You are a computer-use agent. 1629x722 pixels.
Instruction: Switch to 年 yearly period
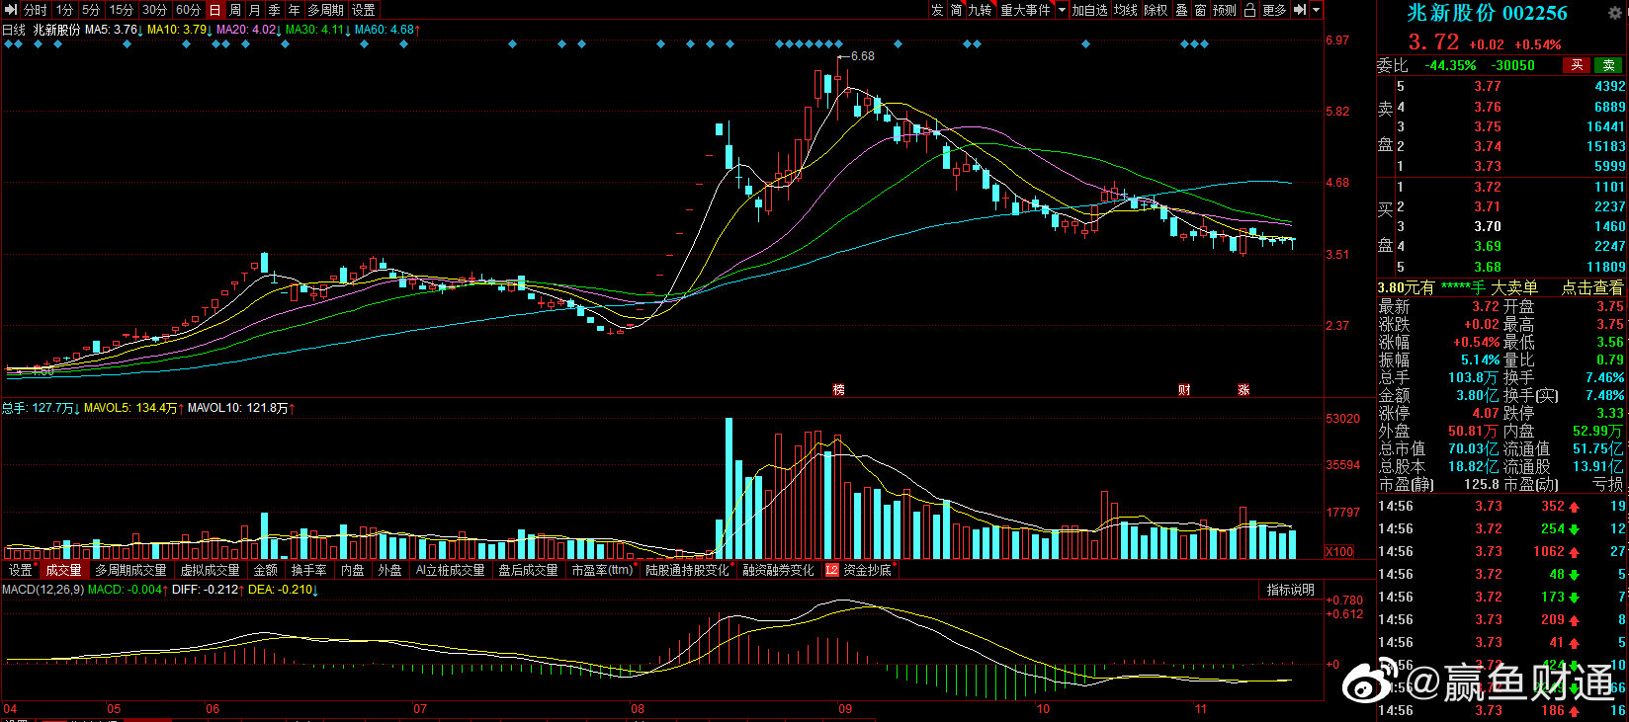(295, 10)
